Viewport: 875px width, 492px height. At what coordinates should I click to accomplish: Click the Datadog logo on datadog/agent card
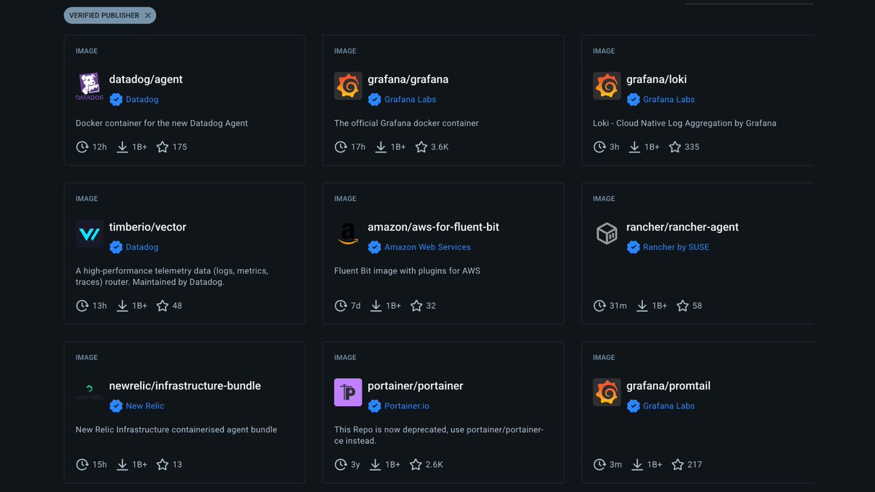[x=90, y=87]
